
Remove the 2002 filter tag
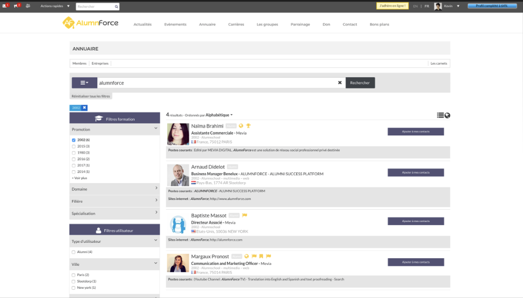[x=84, y=108]
